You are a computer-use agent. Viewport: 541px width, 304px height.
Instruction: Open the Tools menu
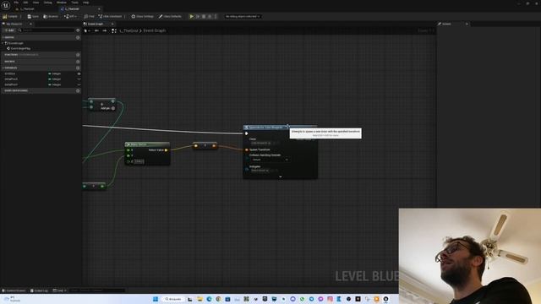pos(74,3)
